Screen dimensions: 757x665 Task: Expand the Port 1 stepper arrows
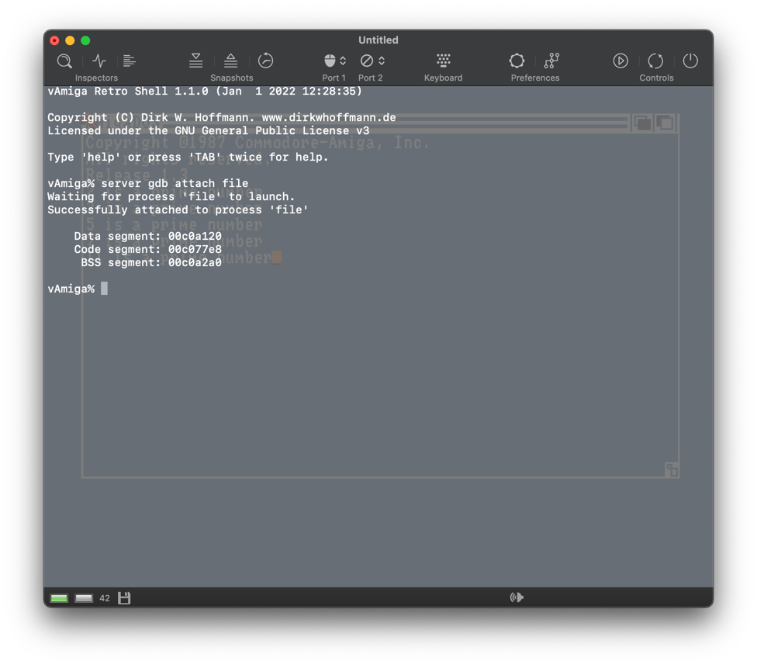(343, 61)
